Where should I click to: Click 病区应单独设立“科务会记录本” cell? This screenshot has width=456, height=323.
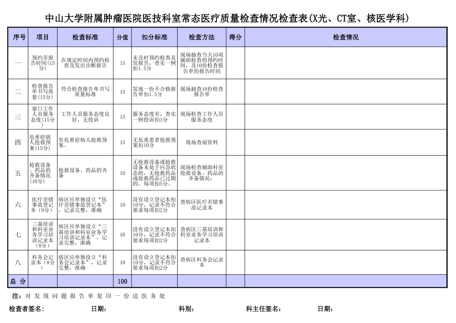[x=85, y=262]
